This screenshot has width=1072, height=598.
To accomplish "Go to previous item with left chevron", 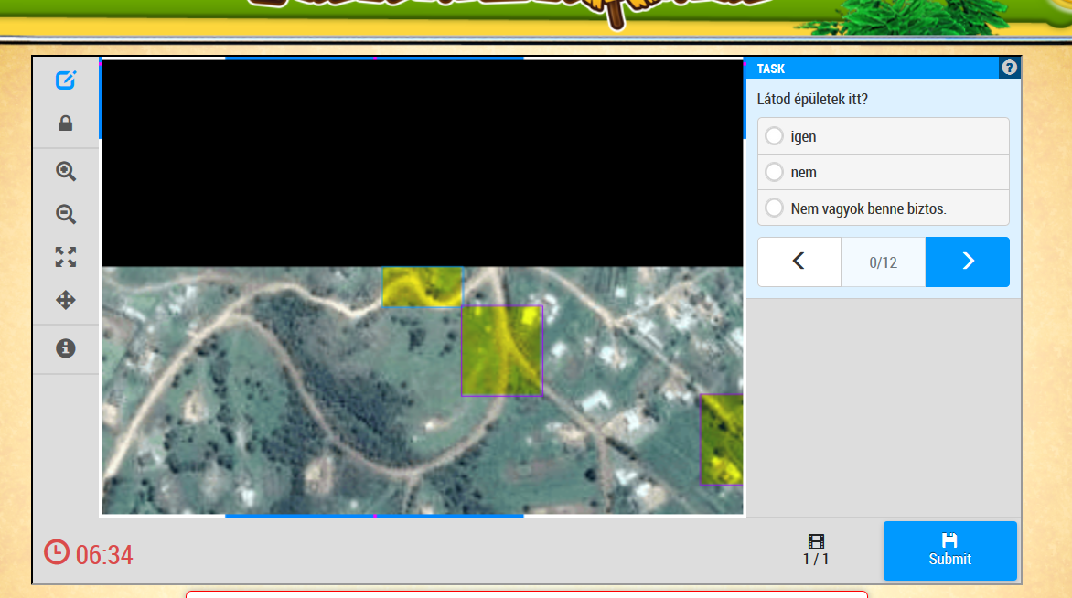I will [x=799, y=262].
